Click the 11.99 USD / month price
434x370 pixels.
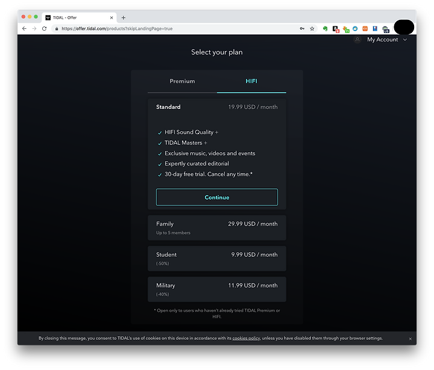coord(253,285)
